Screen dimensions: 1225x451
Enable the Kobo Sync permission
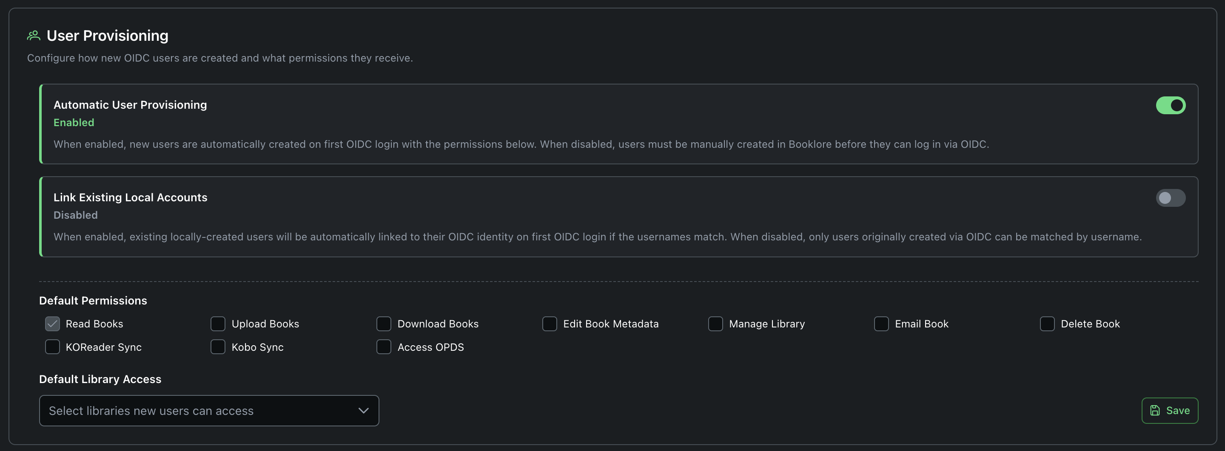(x=218, y=347)
